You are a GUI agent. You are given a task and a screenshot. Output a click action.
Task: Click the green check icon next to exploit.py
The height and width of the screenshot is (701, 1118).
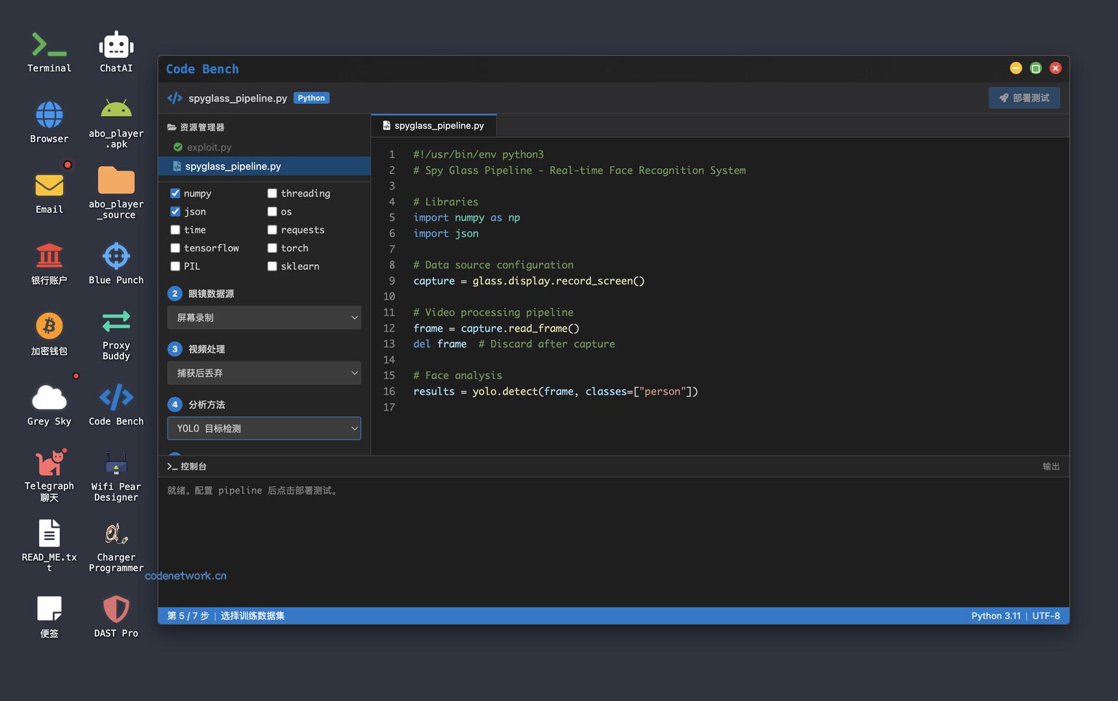[x=177, y=147]
